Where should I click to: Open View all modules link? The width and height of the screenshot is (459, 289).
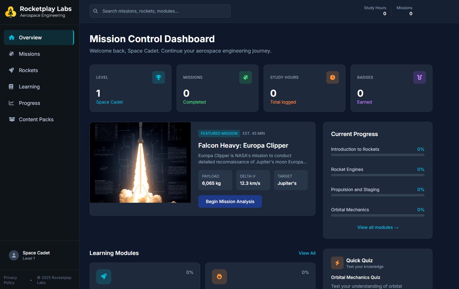coord(378,227)
